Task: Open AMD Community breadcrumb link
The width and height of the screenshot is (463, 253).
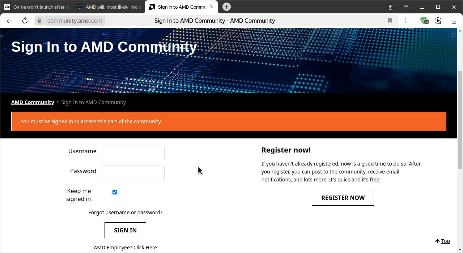Action: (x=33, y=102)
